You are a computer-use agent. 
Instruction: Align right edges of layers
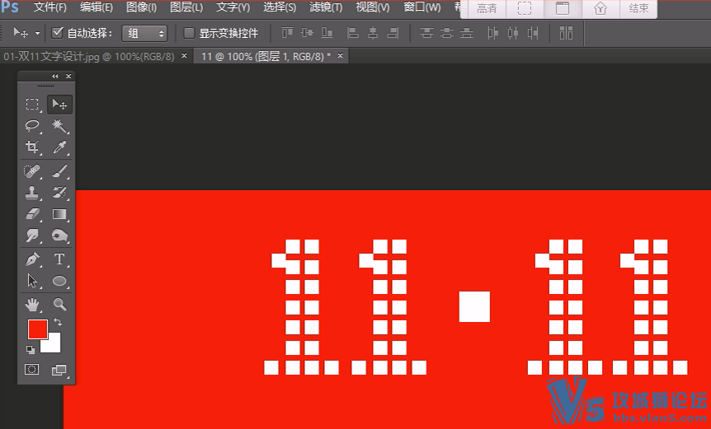pyautogui.click(x=393, y=33)
